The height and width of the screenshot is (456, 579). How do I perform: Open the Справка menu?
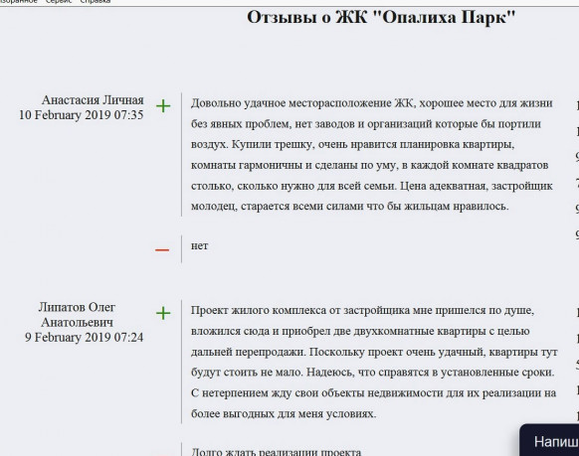[x=95, y=1]
